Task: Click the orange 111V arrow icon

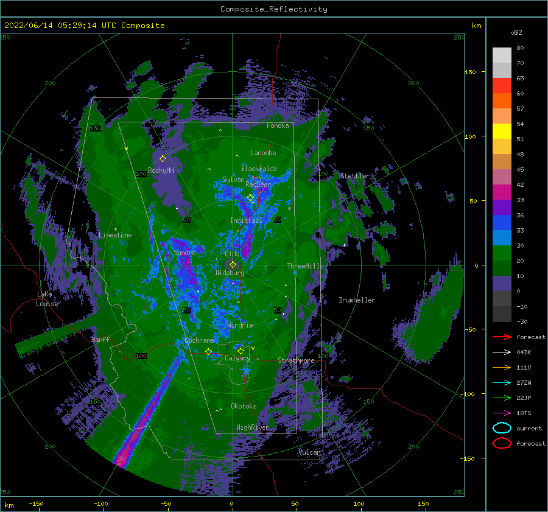Action: (x=502, y=367)
